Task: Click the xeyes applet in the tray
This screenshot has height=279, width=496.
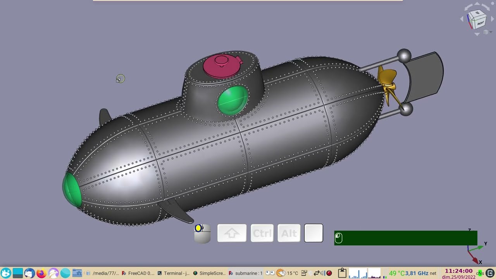Action: pos(270,273)
